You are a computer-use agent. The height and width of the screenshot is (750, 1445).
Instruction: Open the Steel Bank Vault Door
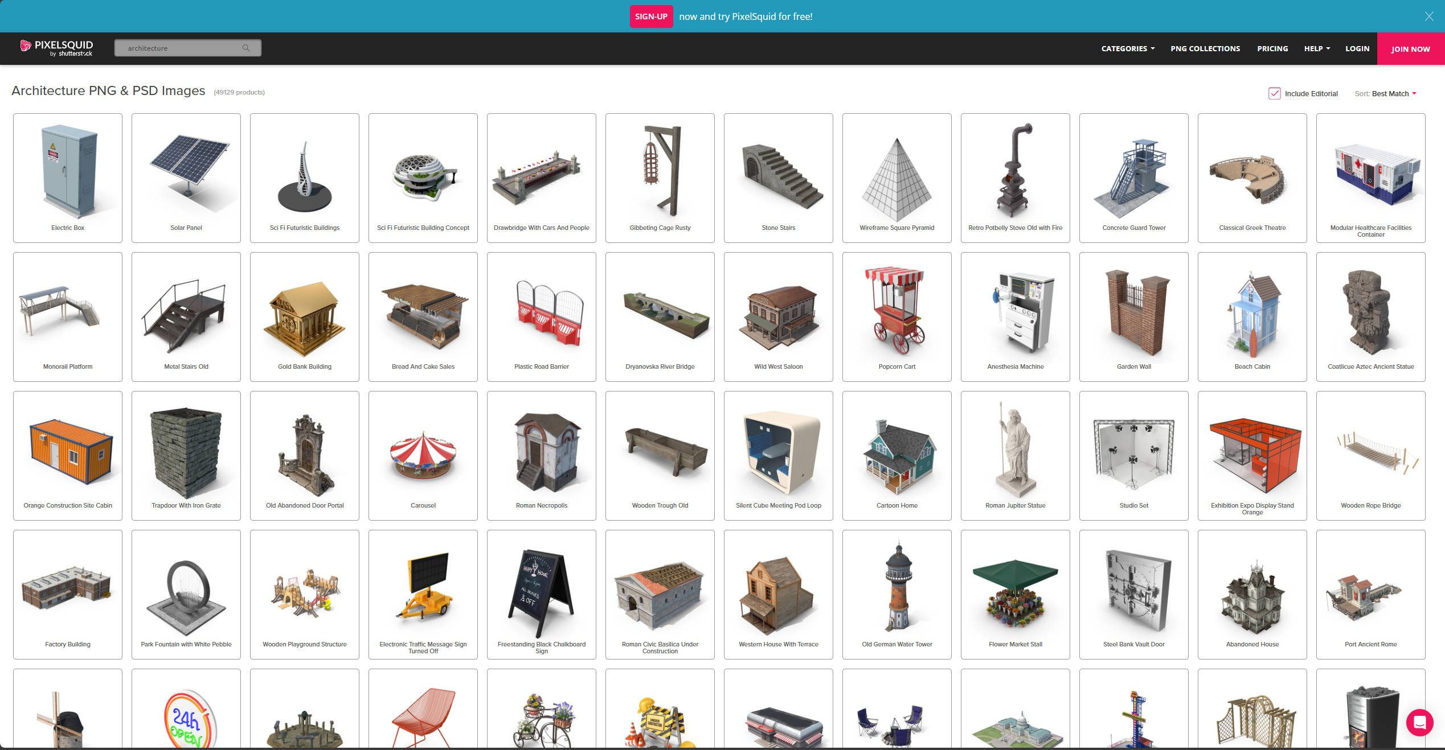coord(1134,594)
